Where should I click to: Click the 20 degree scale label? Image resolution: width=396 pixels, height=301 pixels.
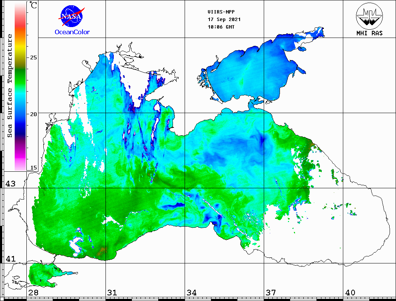point(33,114)
